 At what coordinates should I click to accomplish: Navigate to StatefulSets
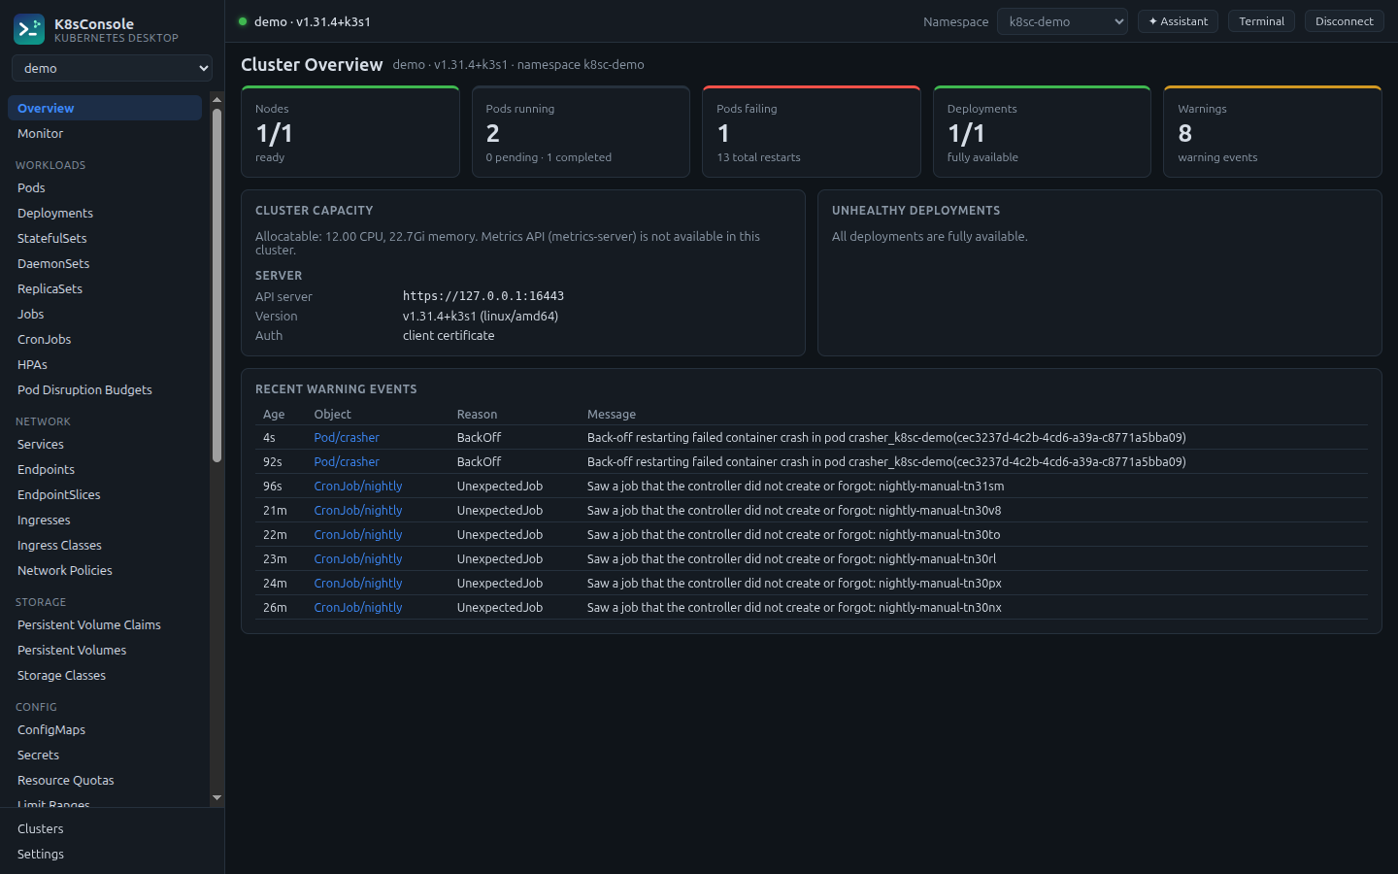click(x=105, y=238)
